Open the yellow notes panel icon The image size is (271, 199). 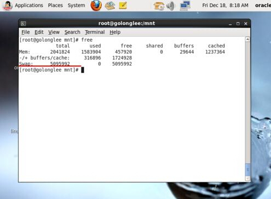[x=123, y=5]
